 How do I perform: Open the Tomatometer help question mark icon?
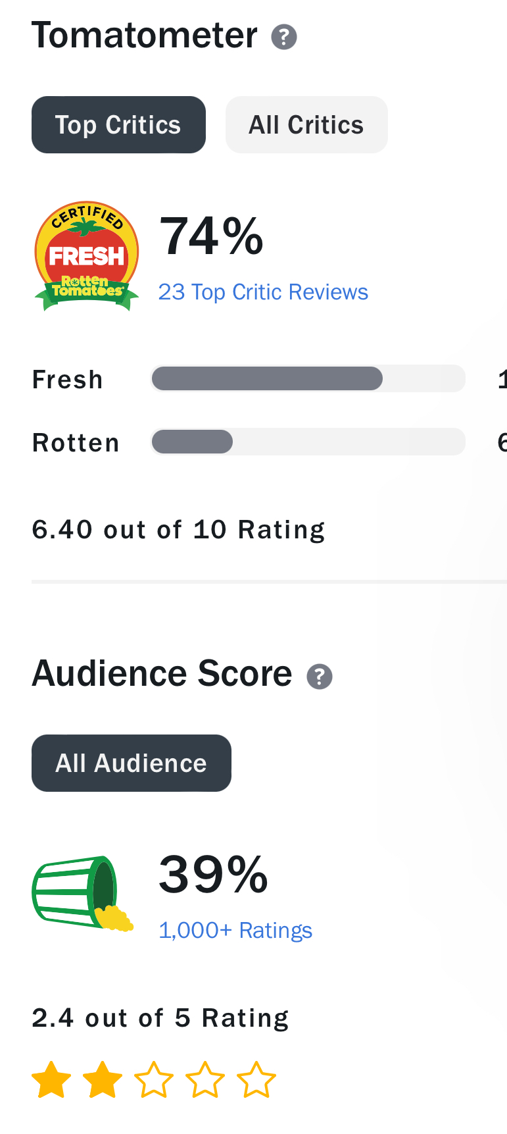[284, 37]
